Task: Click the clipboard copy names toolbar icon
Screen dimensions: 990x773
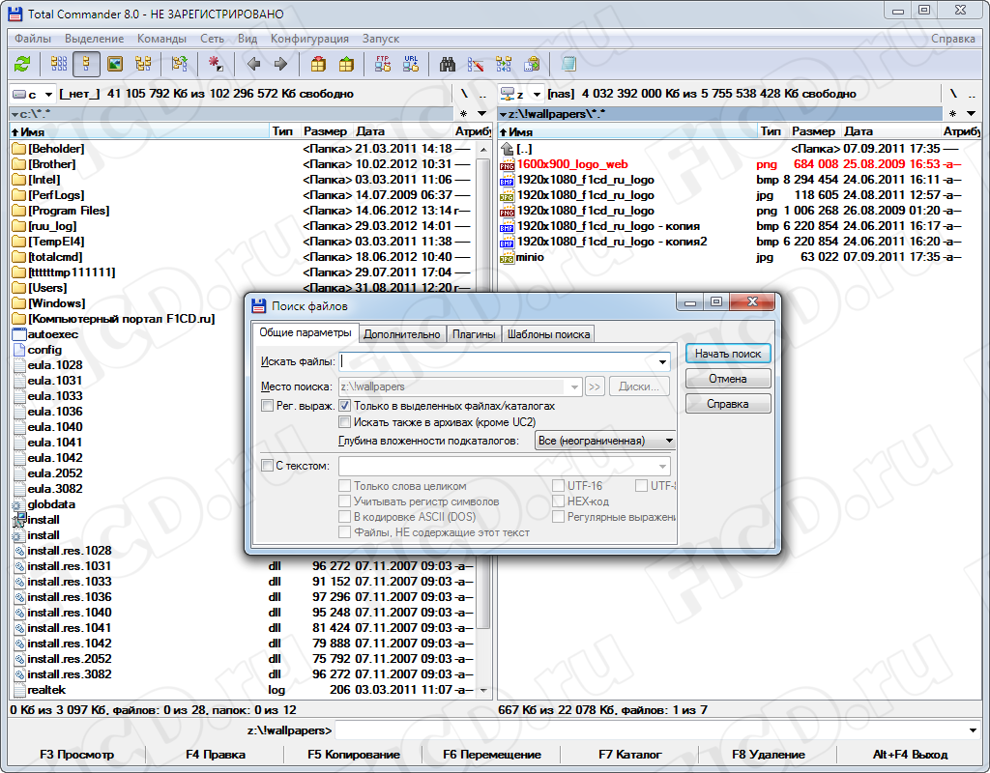Action: point(533,64)
